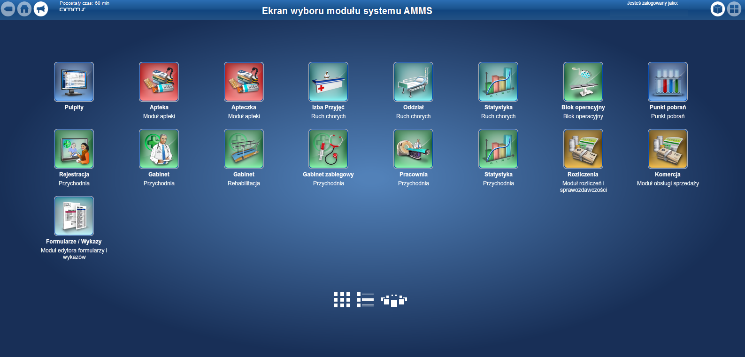Click the Blok operacyjny bold label

583,107
